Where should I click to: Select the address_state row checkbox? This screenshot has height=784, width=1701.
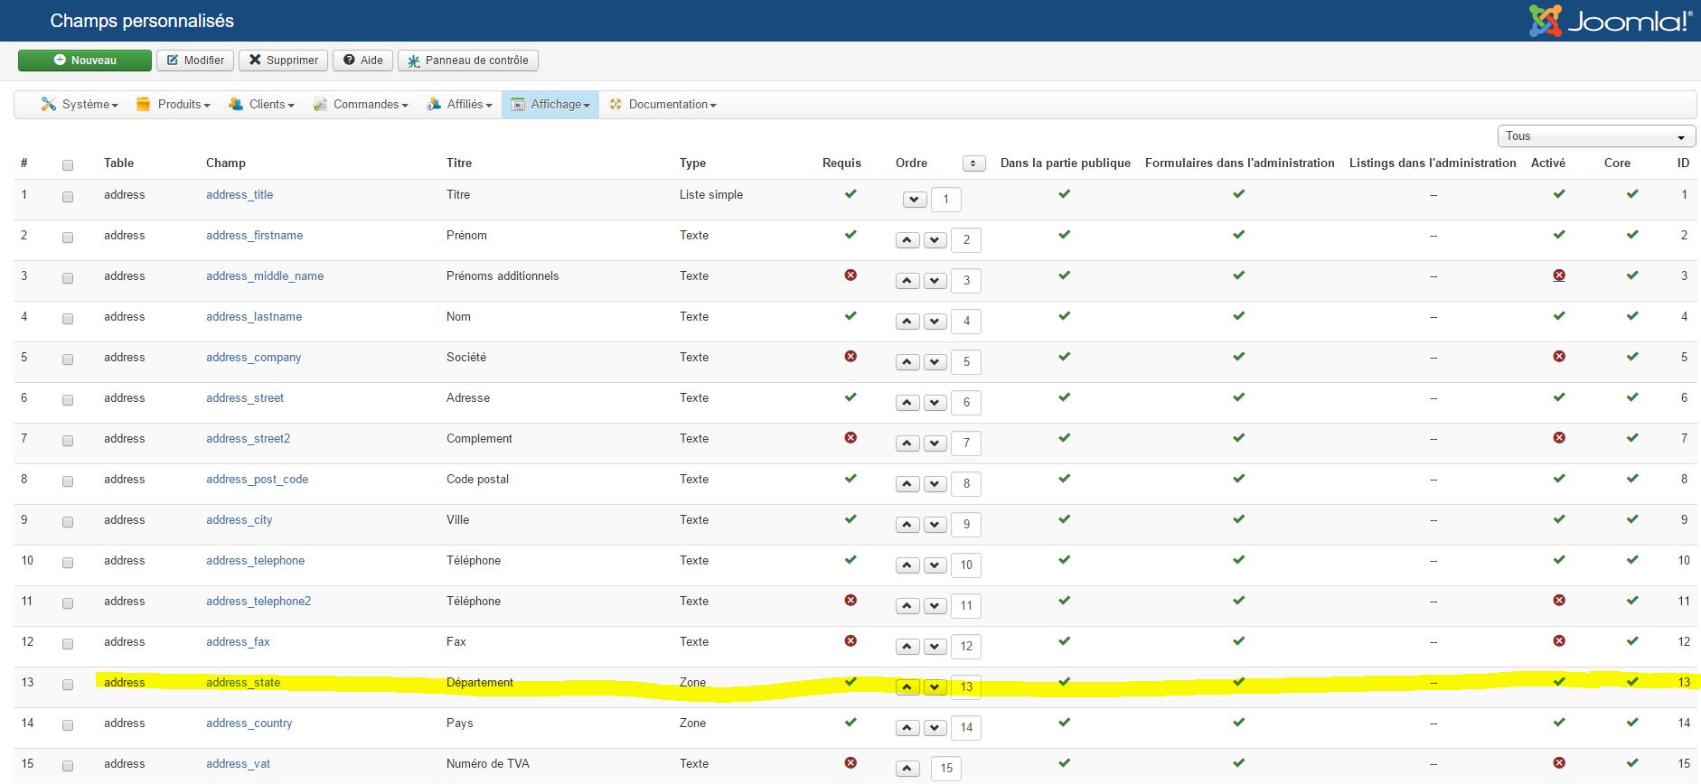(68, 685)
